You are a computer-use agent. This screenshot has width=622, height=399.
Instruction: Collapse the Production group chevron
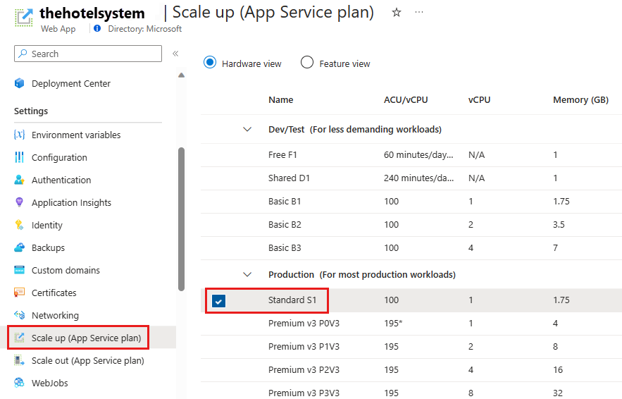coord(247,275)
